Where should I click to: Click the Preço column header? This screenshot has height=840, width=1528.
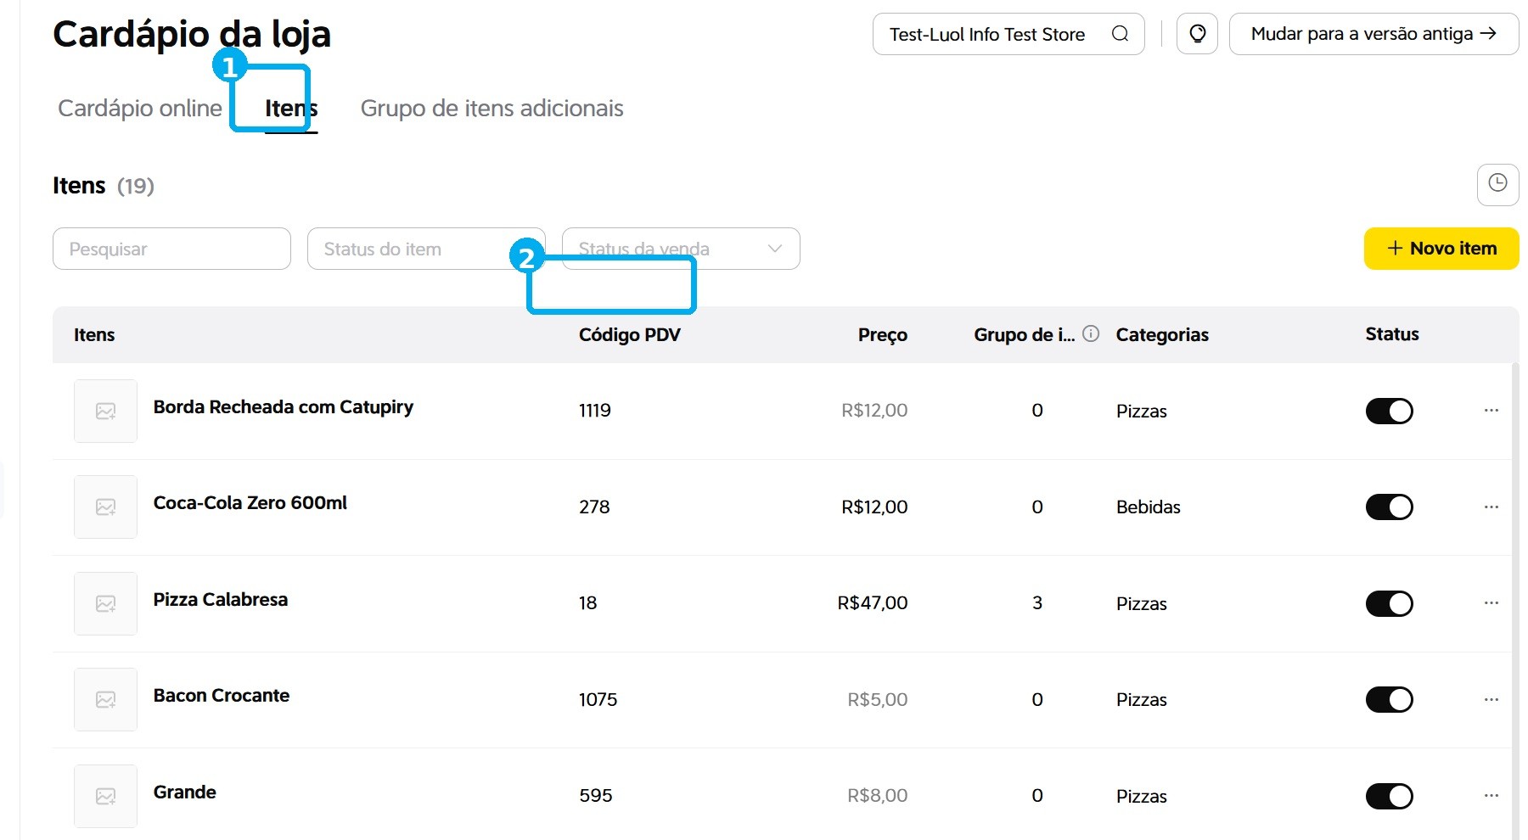(883, 335)
